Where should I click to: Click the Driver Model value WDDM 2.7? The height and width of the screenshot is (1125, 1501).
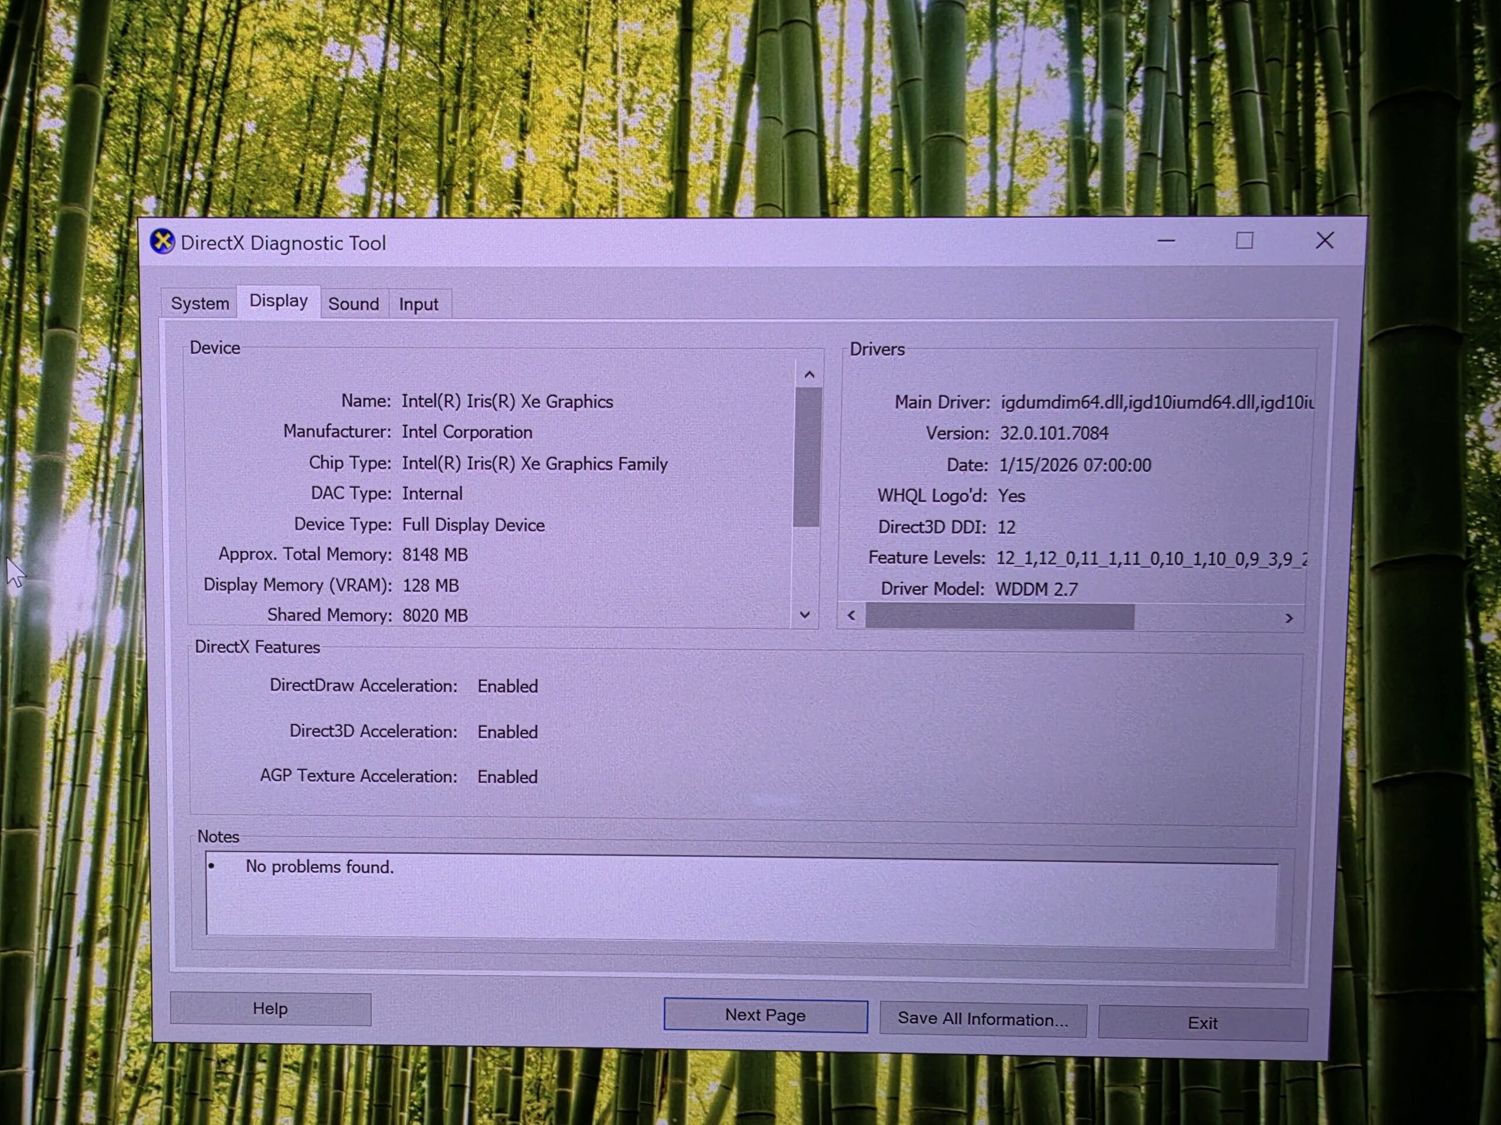1036,589
